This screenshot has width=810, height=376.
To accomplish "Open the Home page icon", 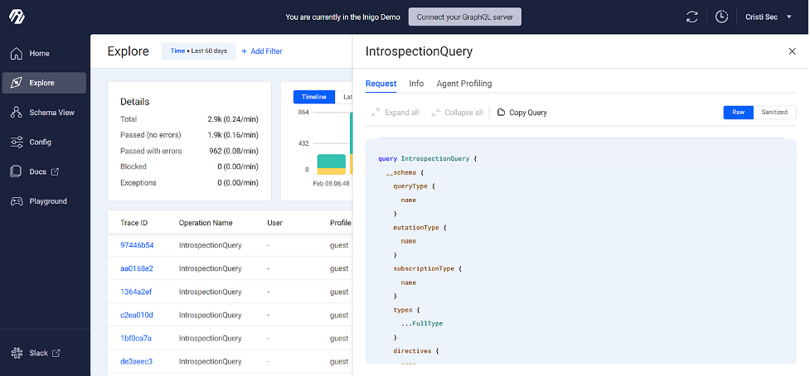I will [17, 54].
